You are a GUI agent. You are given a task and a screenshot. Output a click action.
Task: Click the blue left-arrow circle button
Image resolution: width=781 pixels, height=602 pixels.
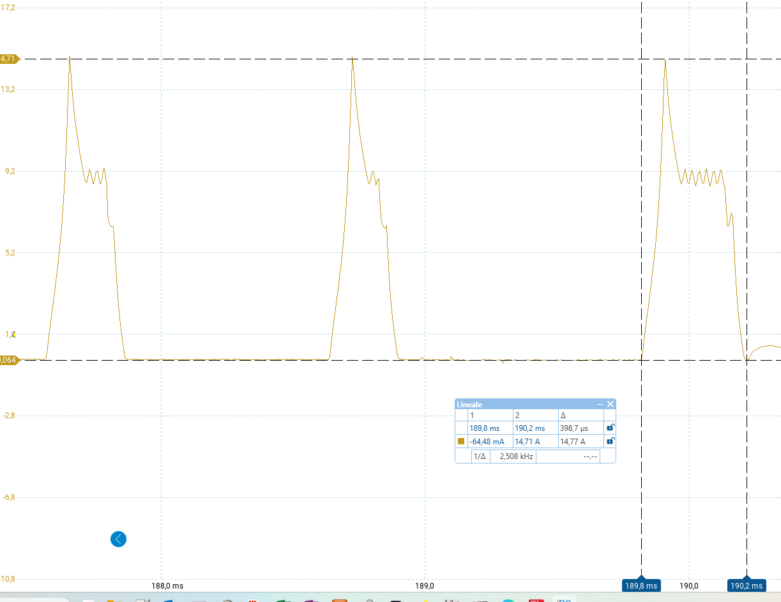(x=118, y=539)
